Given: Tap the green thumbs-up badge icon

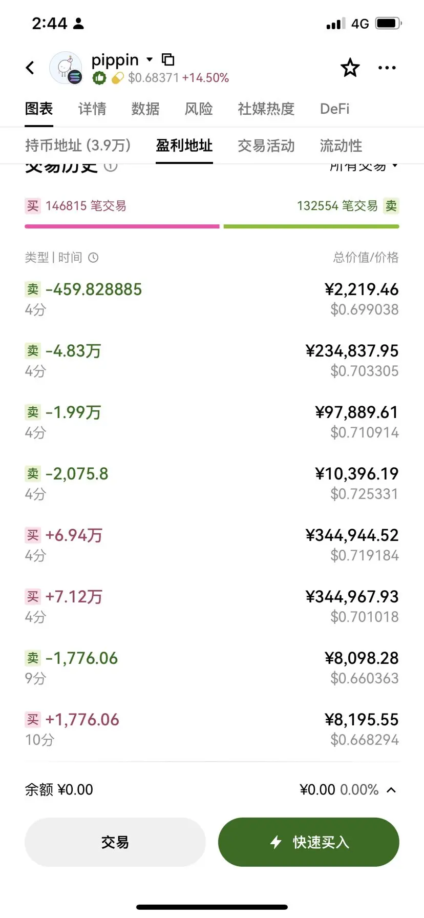Looking at the screenshot, I should click(x=99, y=78).
